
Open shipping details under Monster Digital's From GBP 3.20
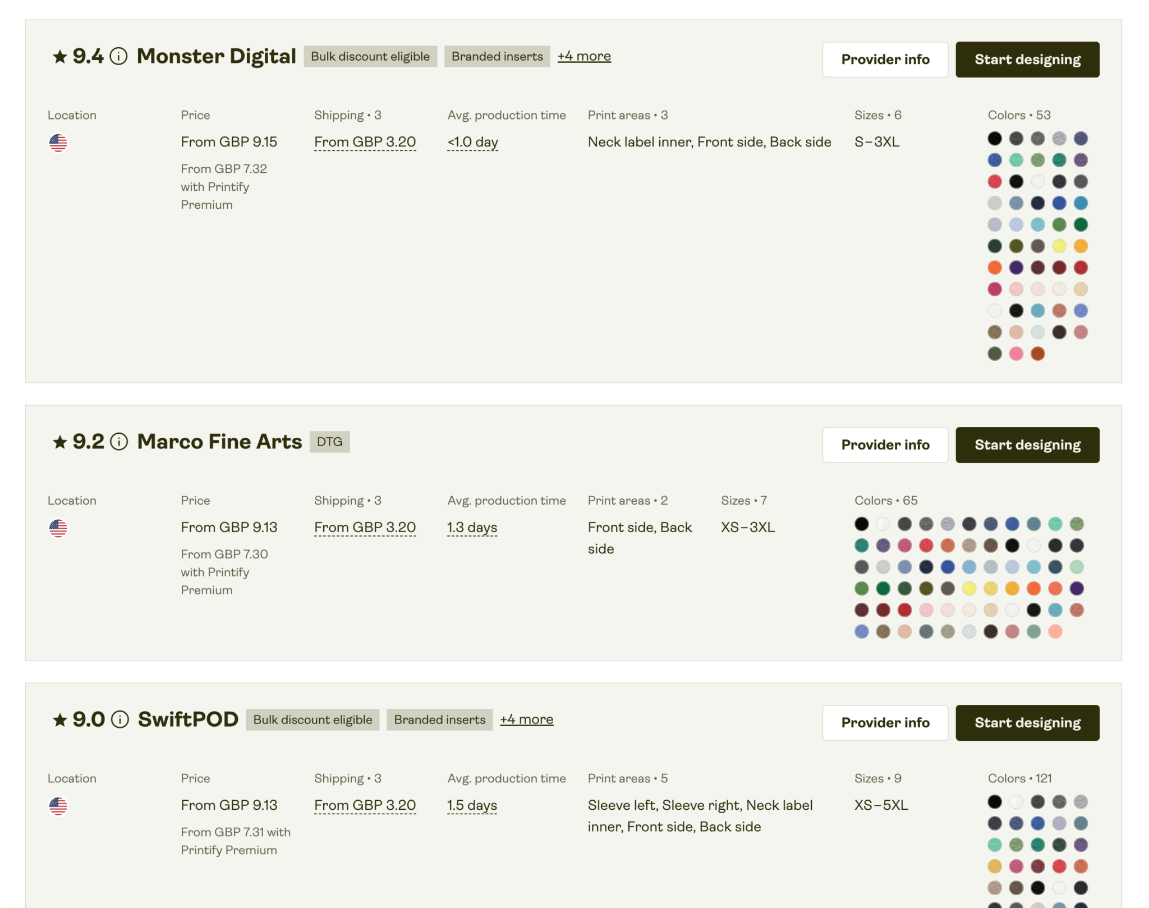tap(365, 142)
